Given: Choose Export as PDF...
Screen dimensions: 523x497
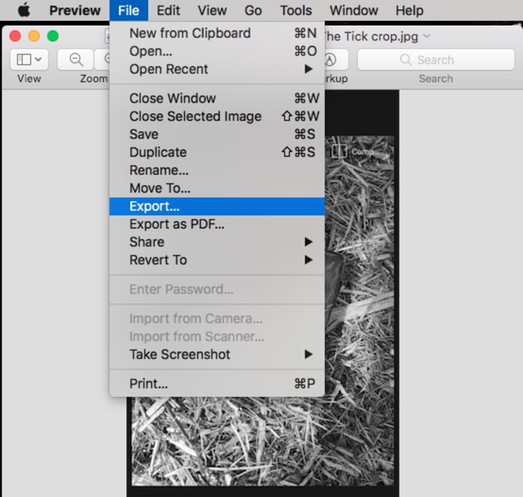Looking at the screenshot, I should 217,225.
